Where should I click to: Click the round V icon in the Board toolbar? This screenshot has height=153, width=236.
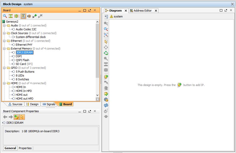[x=29, y=16]
